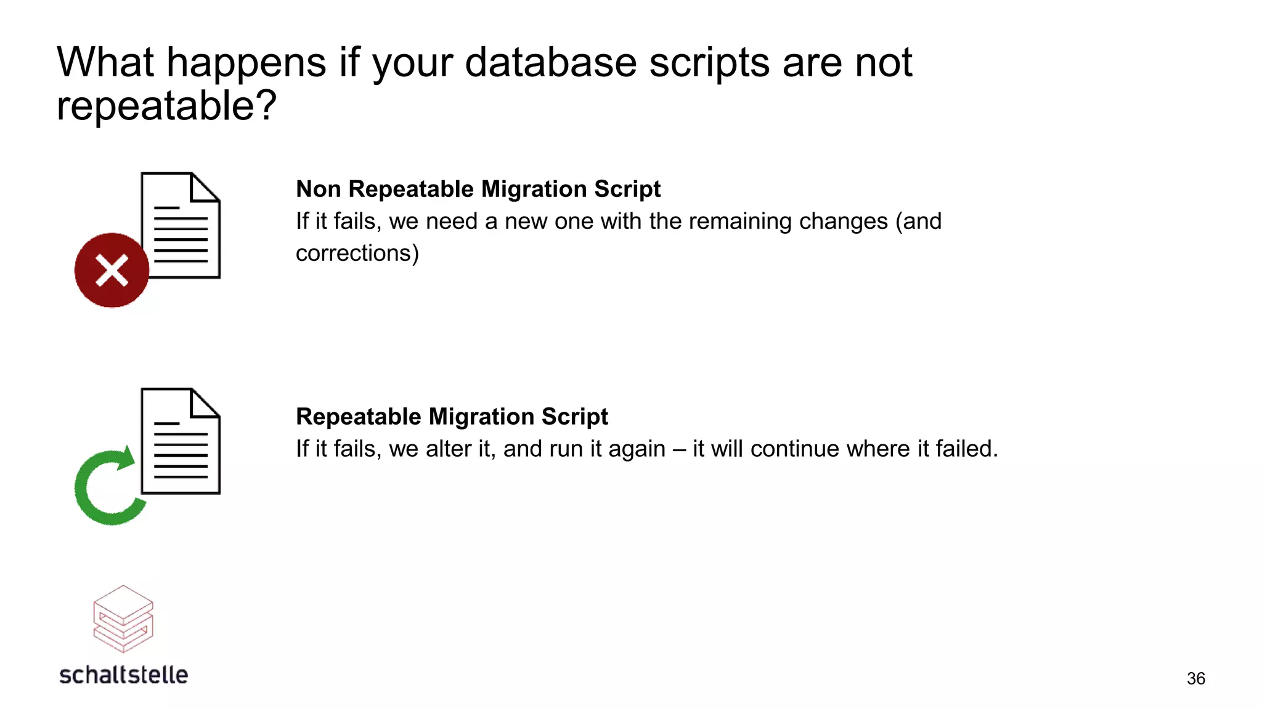Click the word "happens" in the slide title
1262x709 pixels.
[x=246, y=63]
